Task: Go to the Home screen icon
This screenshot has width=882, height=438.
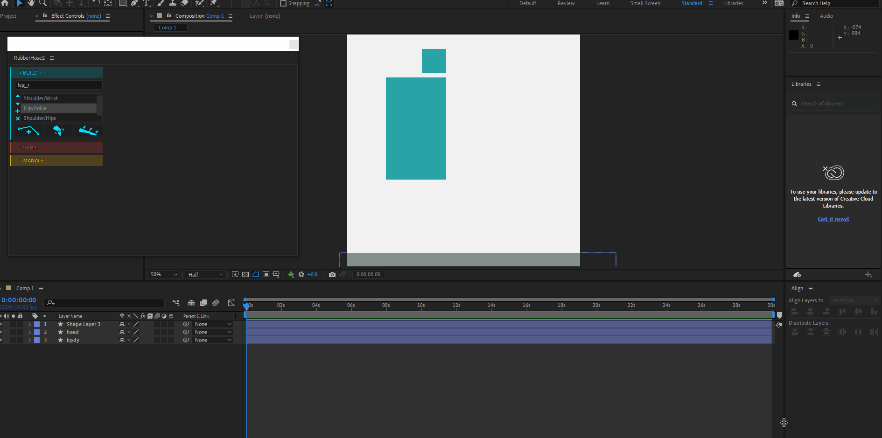Action: 5,3
